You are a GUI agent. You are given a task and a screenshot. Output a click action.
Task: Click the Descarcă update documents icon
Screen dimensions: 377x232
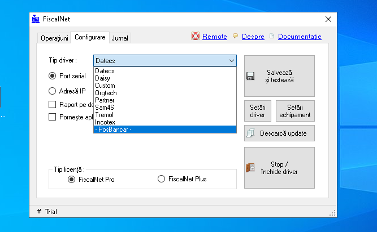click(x=250, y=133)
